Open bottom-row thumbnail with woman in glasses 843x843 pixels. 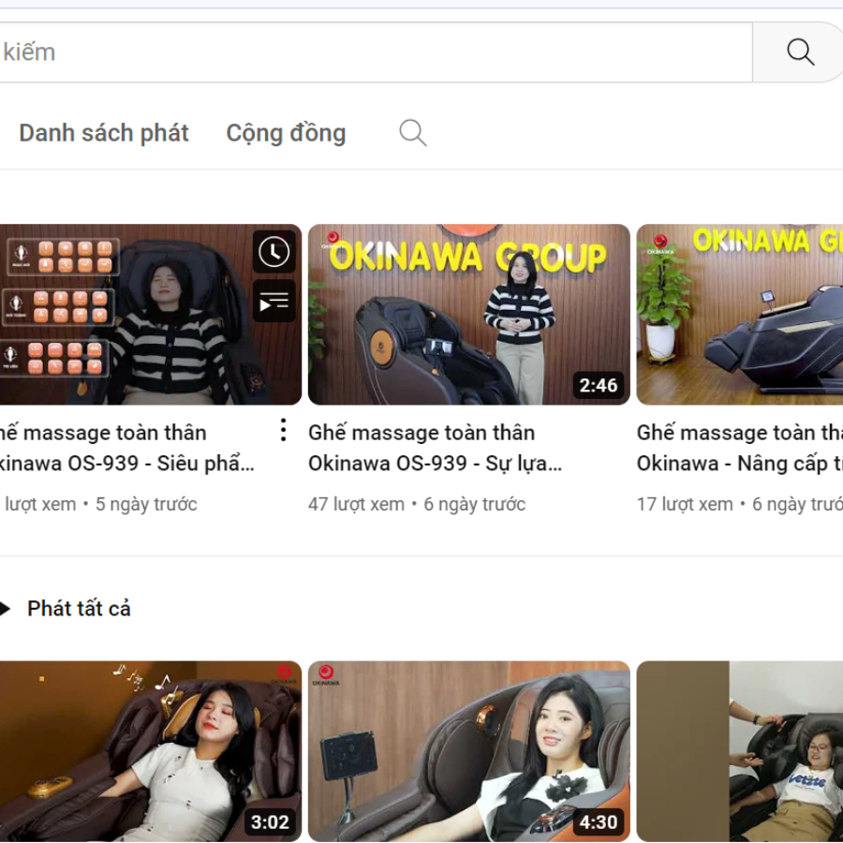tap(739, 751)
